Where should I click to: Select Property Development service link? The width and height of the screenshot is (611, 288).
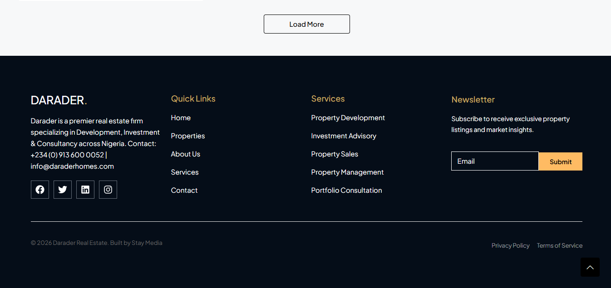click(348, 118)
